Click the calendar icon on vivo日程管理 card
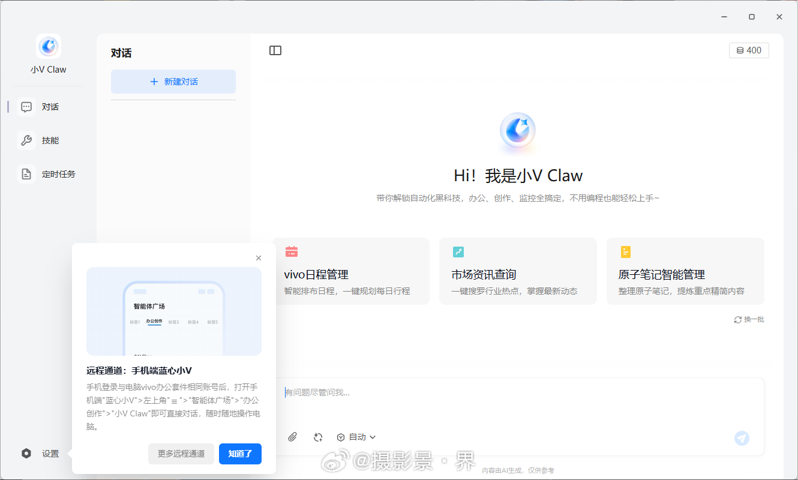The height and width of the screenshot is (480, 798). pyautogui.click(x=292, y=252)
